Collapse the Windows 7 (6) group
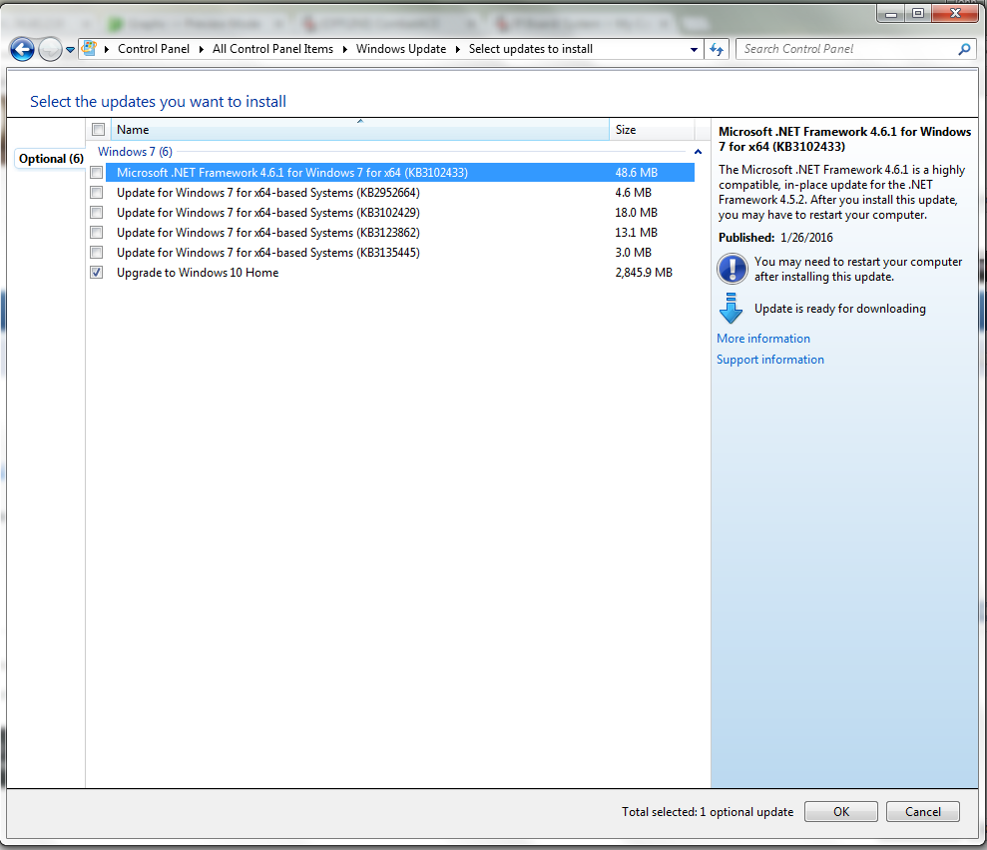Image resolution: width=987 pixels, height=850 pixels. [x=698, y=152]
